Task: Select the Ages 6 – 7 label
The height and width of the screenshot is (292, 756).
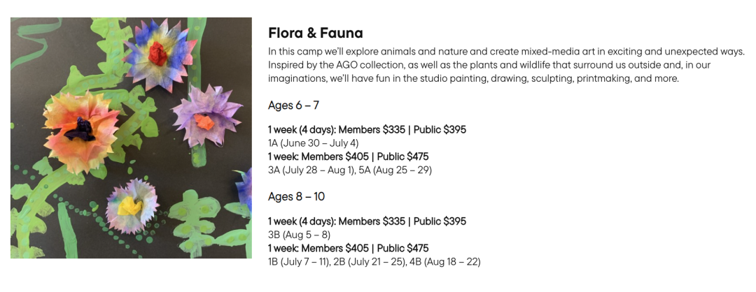Action: click(293, 105)
